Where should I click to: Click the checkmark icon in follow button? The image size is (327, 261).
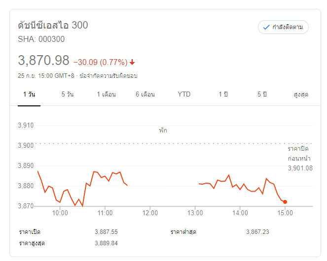click(x=266, y=27)
